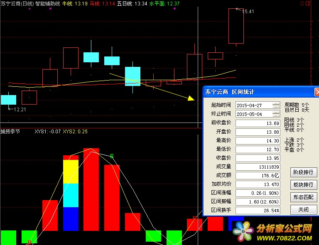Viewport: 319px width, 245px height.
Task: Click the 区间换手 value 26.54%
Action: (x=258, y=211)
